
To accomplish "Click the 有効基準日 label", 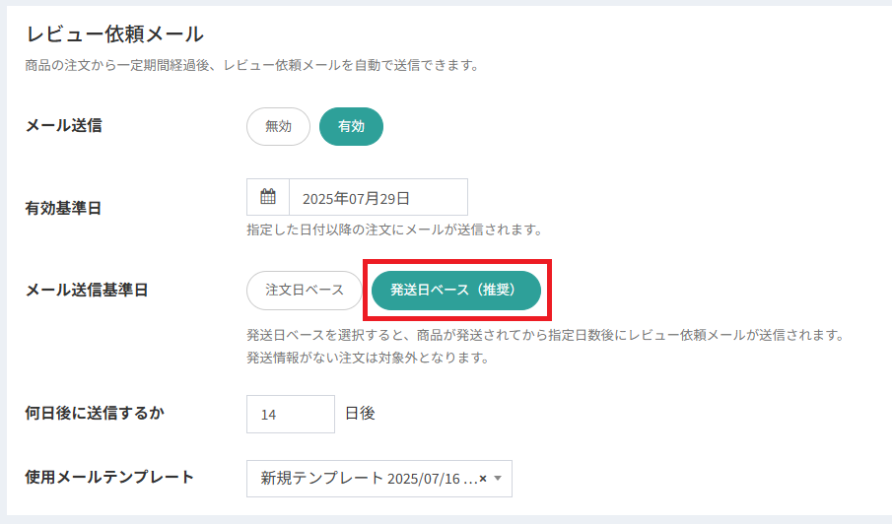I will point(63,208).
